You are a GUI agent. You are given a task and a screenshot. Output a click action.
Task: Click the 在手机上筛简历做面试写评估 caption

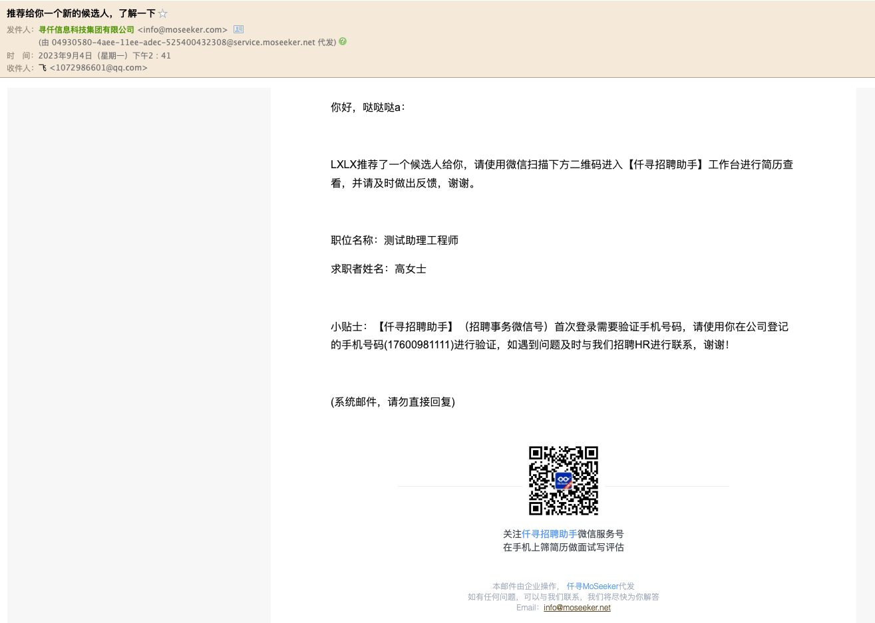point(564,547)
